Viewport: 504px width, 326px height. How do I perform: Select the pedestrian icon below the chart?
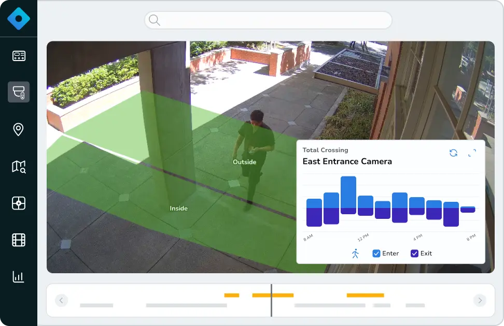[x=355, y=253]
